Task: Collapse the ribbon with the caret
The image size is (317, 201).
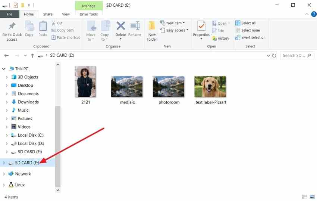Action: pos(307,14)
